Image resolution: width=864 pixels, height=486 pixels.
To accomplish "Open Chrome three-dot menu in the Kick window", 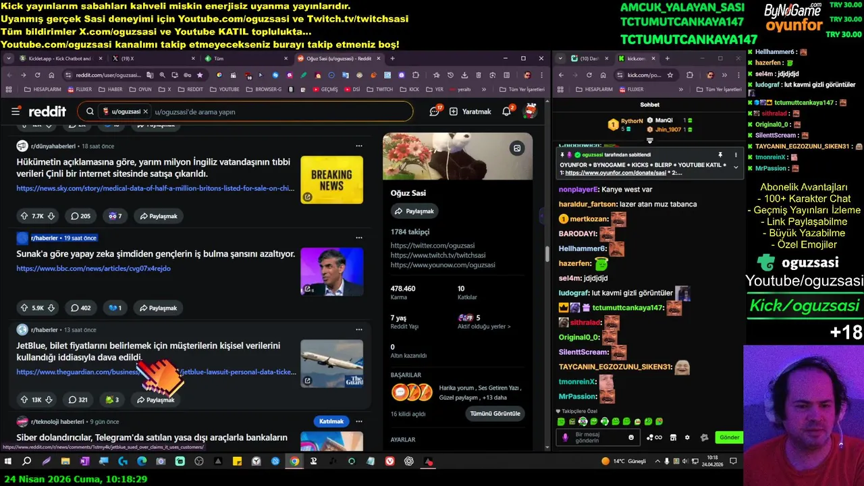I will [740, 75].
